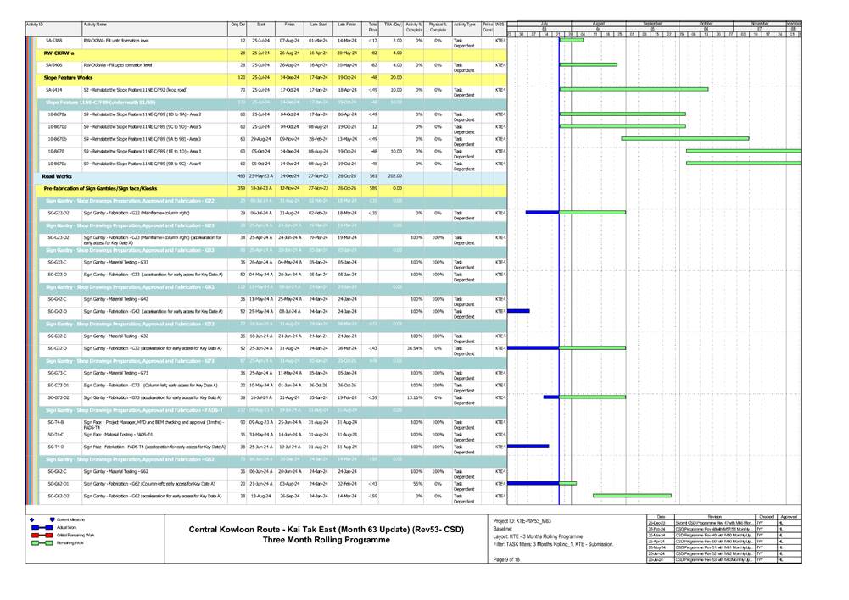
Task: Click the Page 9 of 18 label
Action: (x=509, y=558)
